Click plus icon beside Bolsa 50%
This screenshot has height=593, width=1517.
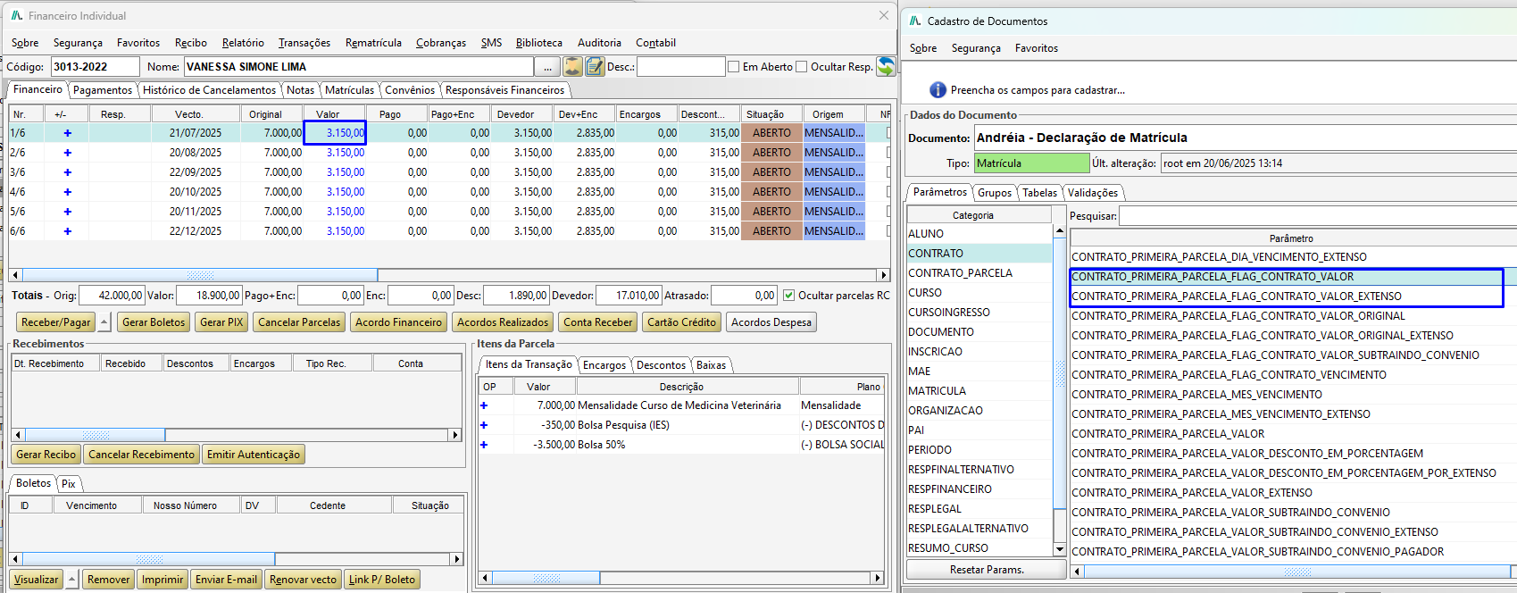point(484,445)
